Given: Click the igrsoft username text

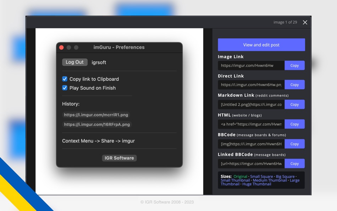Looking at the screenshot, I should [x=99, y=63].
